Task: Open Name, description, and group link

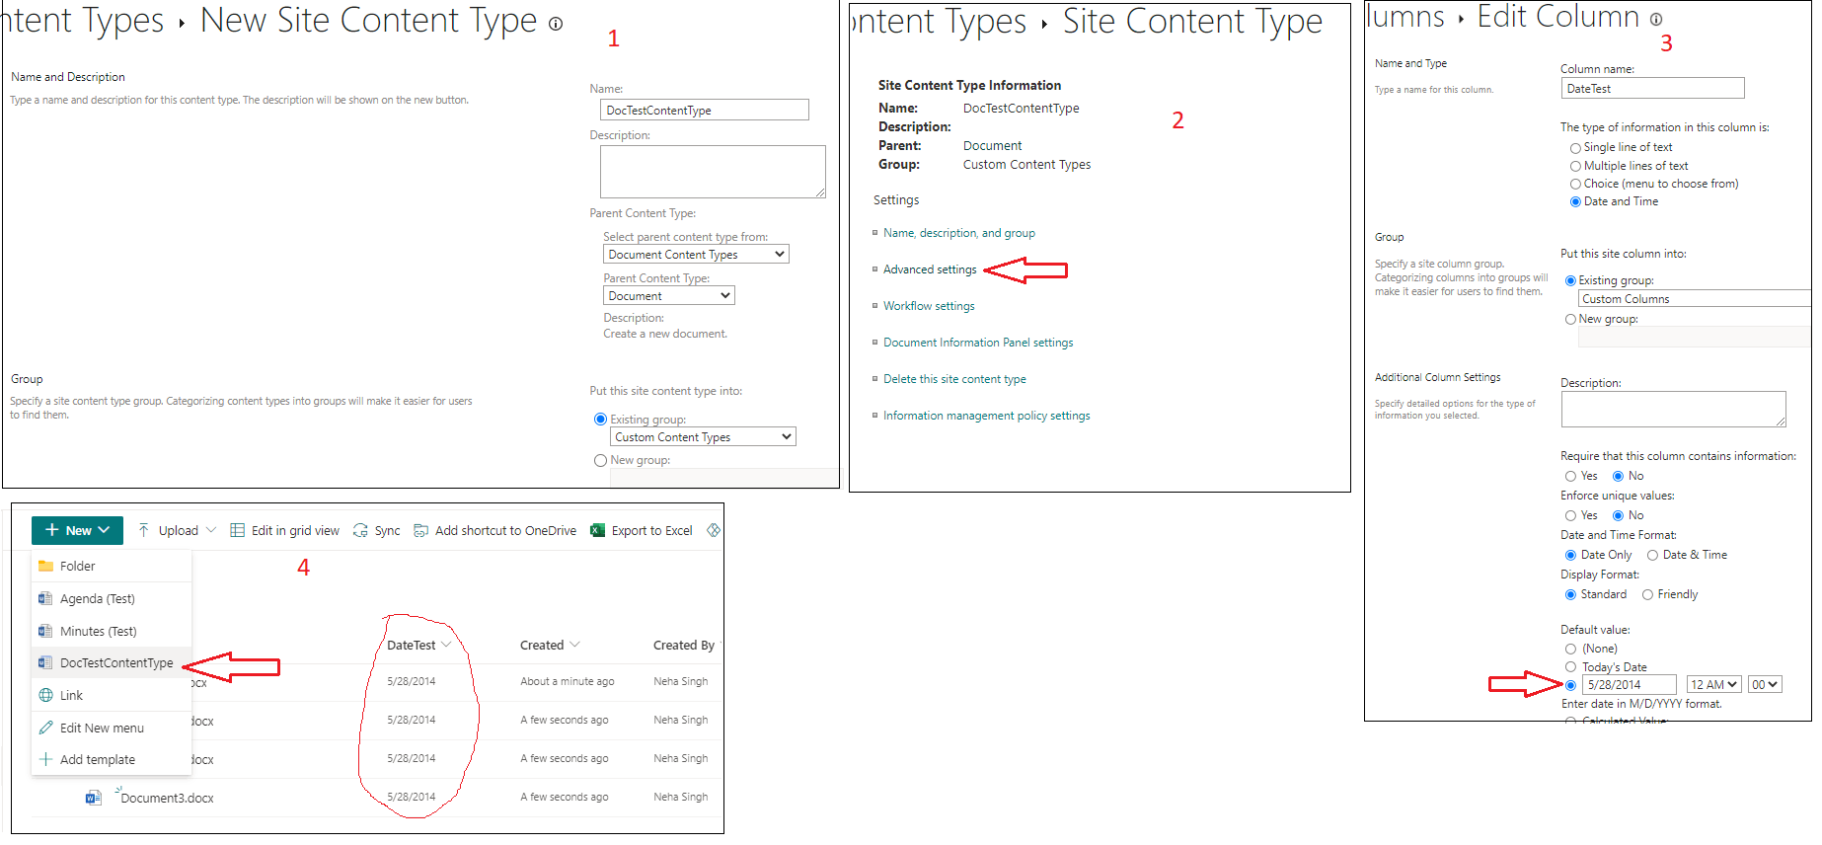Action: [x=959, y=233]
